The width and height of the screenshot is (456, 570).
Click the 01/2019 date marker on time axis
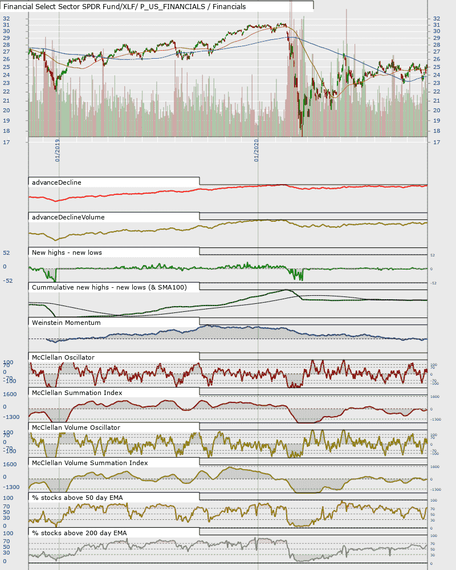tap(58, 150)
